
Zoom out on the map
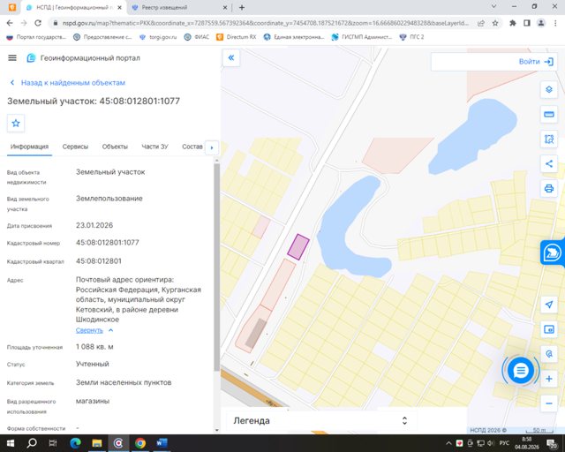tap(549, 403)
